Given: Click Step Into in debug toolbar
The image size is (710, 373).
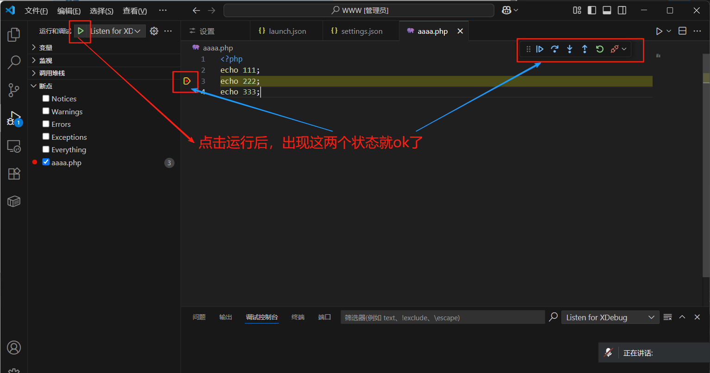Looking at the screenshot, I should 570,49.
